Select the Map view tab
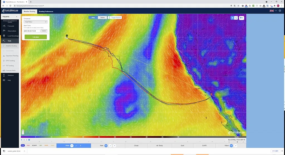The height and width of the screenshot is (155, 285). [93, 17]
